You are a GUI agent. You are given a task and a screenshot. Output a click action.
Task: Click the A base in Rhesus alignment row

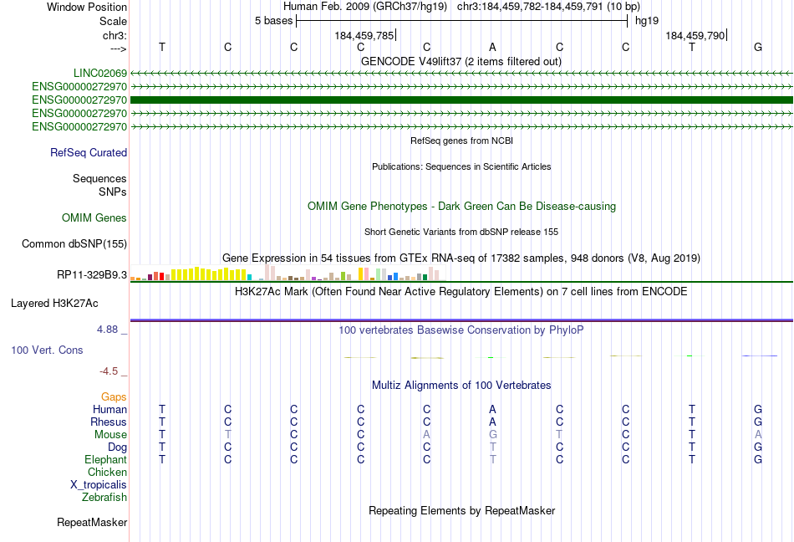click(493, 422)
